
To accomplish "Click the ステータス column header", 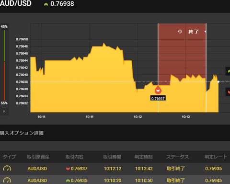I will pyautogui.click(x=177, y=157).
